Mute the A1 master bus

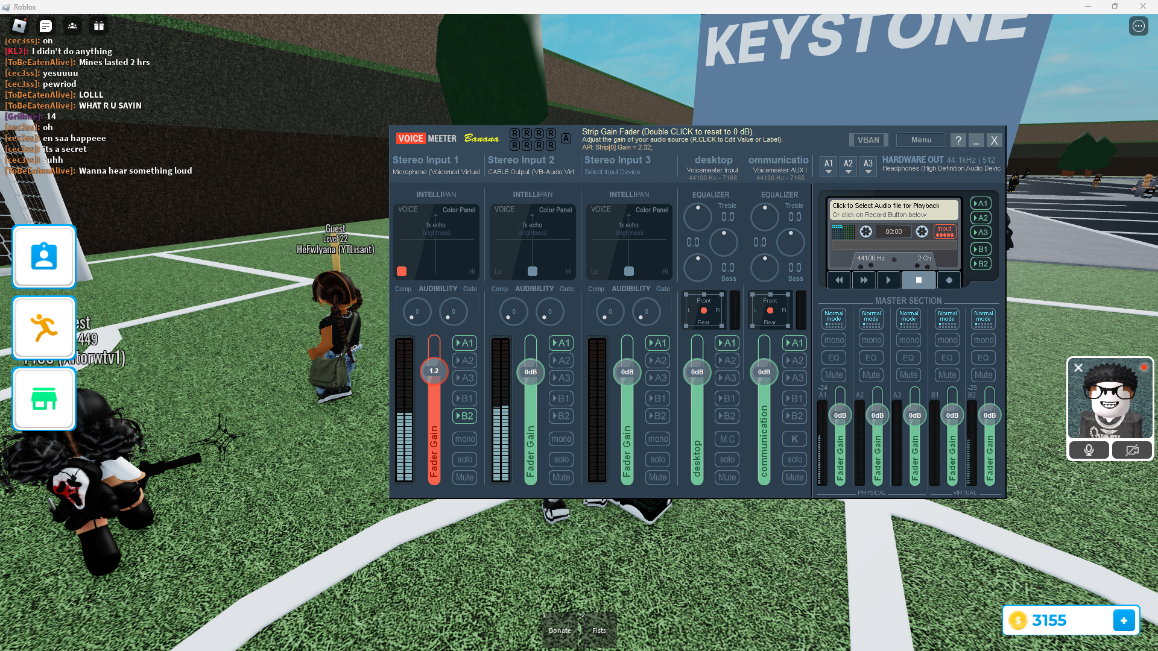pos(834,375)
